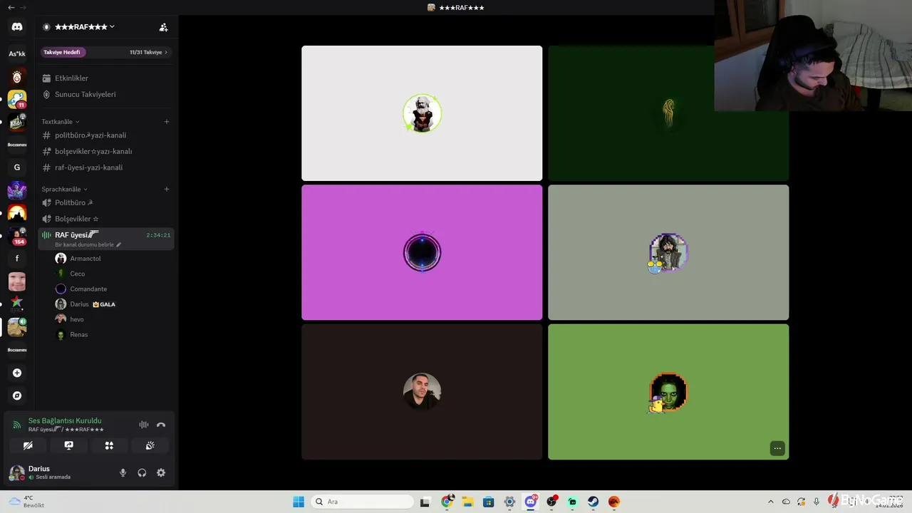
Task: Open the invite members icon beside server name
Action: (x=164, y=27)
